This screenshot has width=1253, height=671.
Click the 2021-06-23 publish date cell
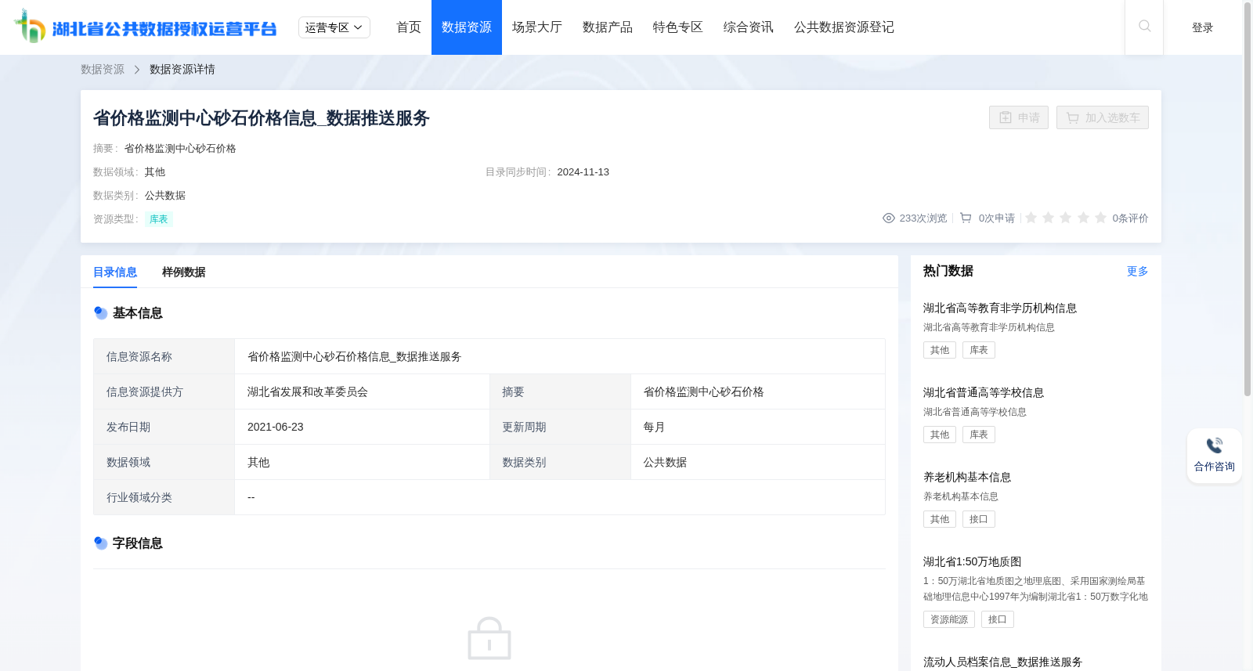coord(362,427)
